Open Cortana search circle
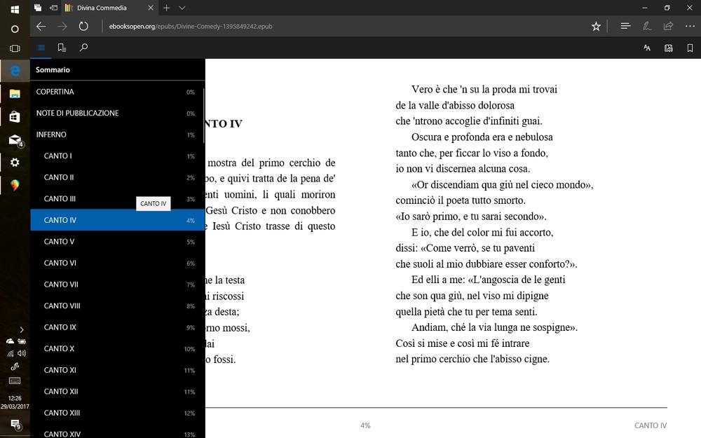Image resolution: width=701 pixels, height=438 pixels. (15, 29)
